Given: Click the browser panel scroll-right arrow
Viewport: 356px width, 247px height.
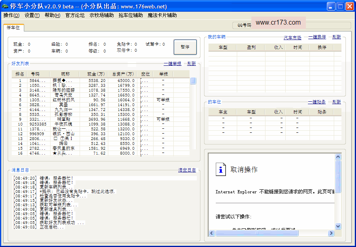Looking at the screenshot, I should coord(331,233).
